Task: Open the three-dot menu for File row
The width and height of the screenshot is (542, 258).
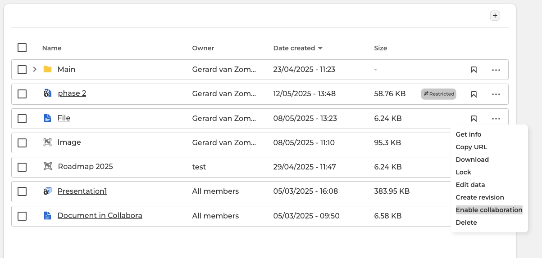Action: [496, 119]
